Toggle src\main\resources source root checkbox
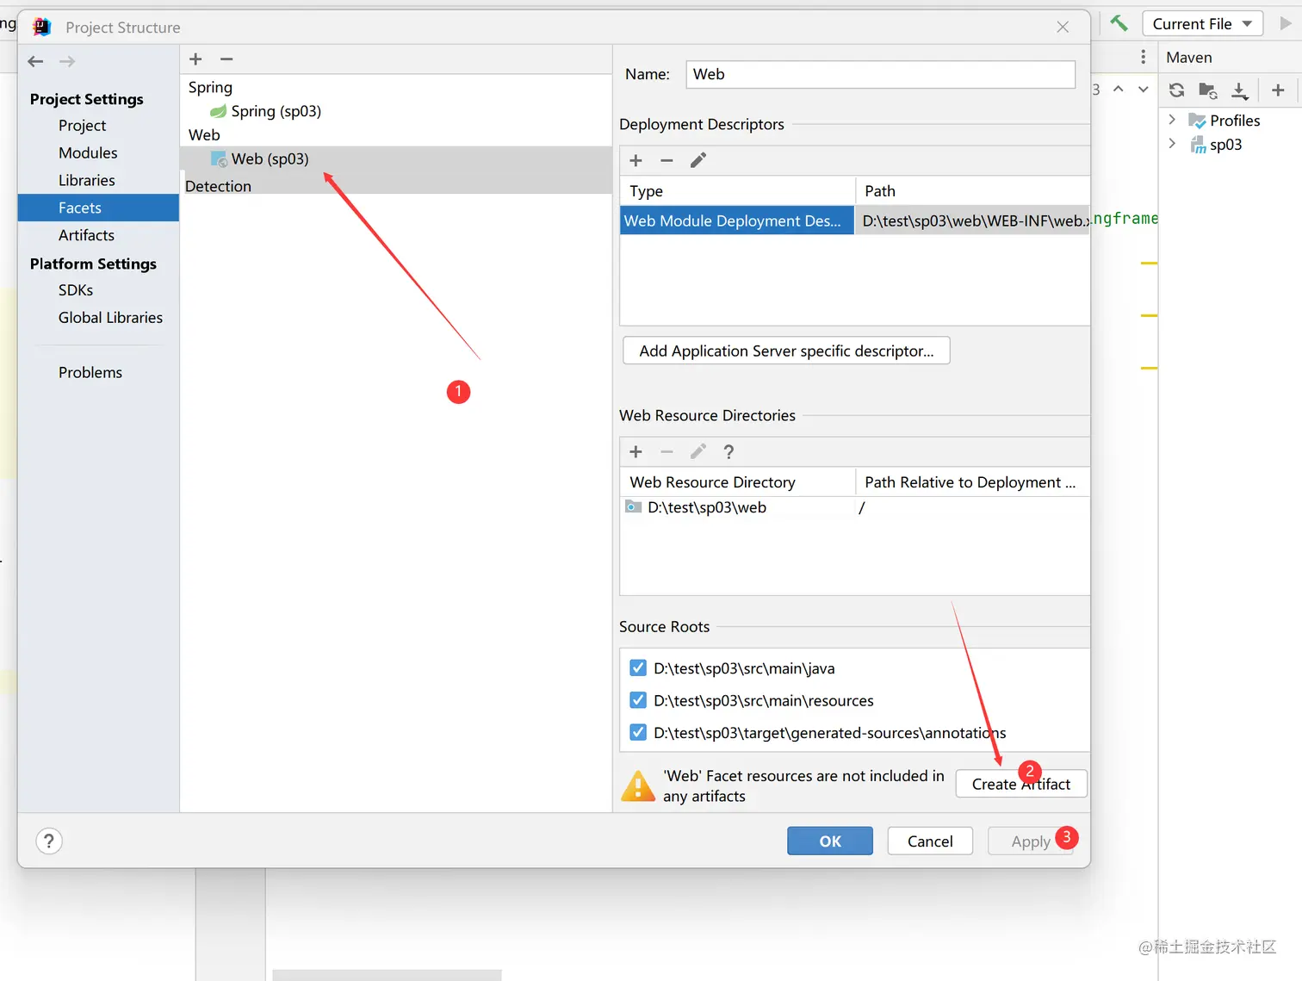The height and width of the screenshot is (981, 1302). [638, 700]
